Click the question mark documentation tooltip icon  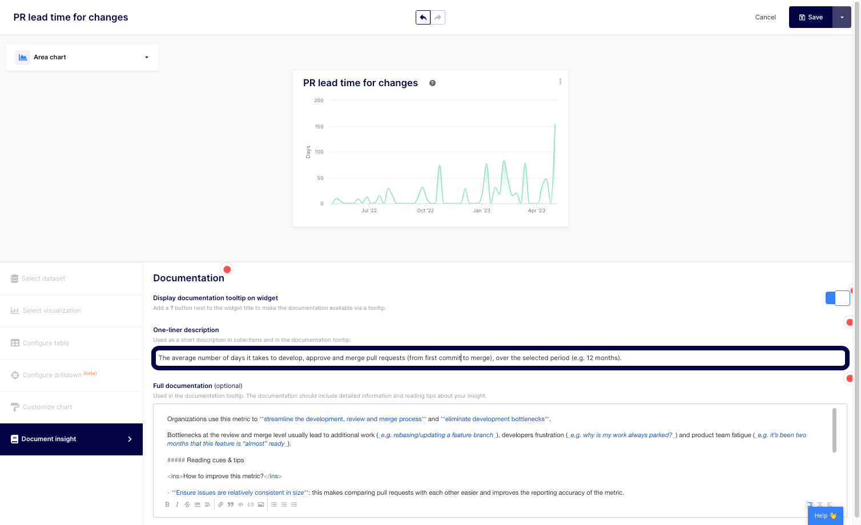432,83
